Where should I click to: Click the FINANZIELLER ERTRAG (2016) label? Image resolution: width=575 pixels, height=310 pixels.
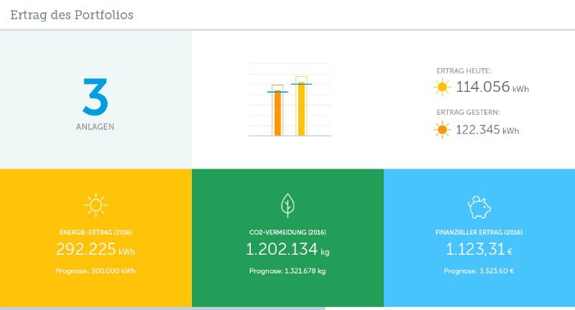pos(479,232)
